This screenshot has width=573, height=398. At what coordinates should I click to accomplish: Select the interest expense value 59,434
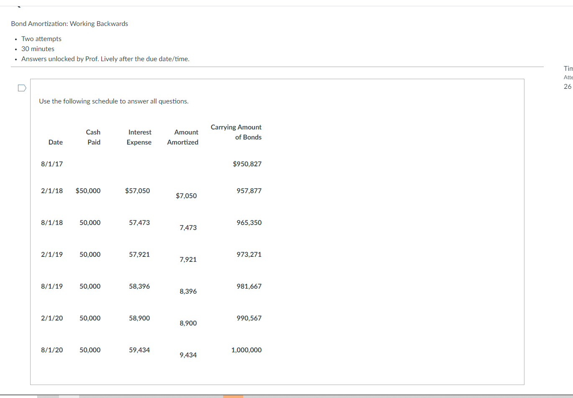pyautogui.click(x=139, y=350)
